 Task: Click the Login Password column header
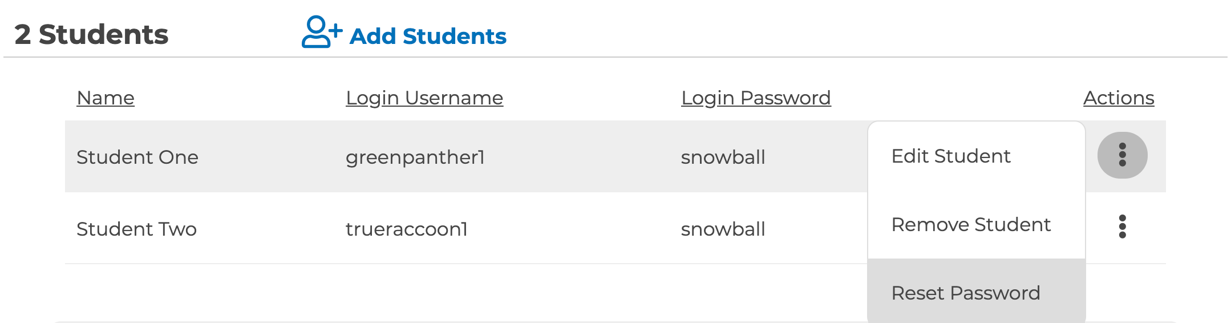click(x=755, y=98)
